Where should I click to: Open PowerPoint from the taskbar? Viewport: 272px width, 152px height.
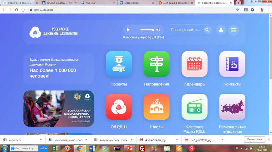[129, 148]
